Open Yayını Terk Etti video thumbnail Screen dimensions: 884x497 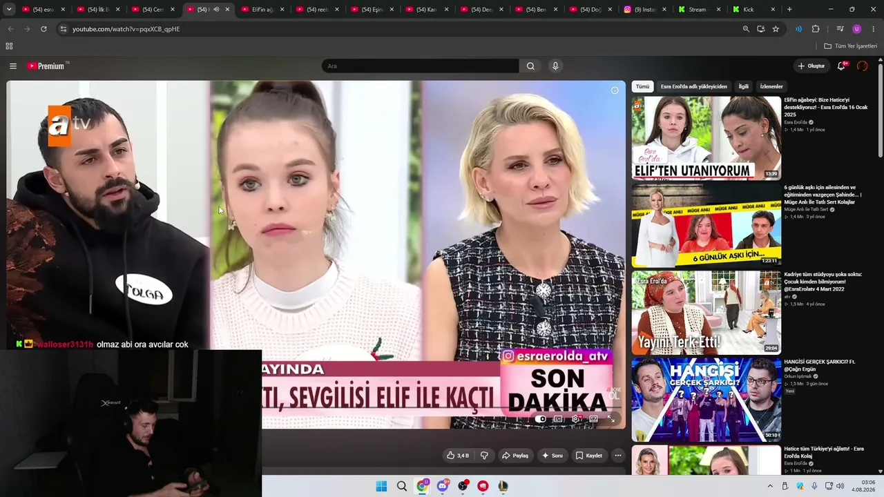pyautogui.click(x=707, y=313)
